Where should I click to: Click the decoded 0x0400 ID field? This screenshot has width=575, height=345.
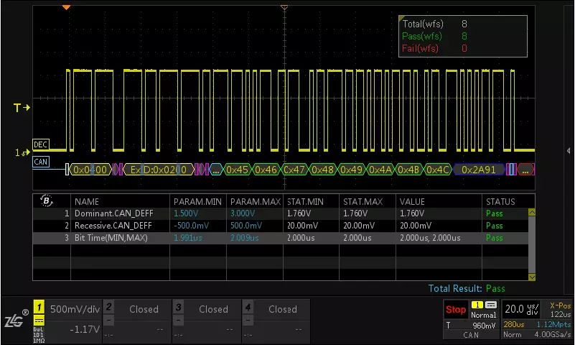coord(90,170)
